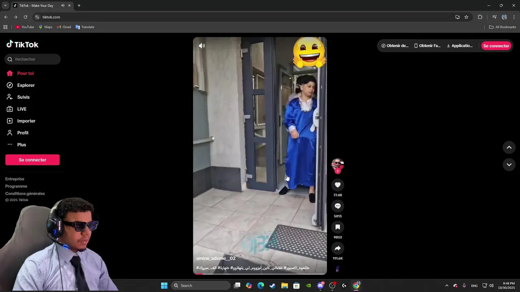Screen dimensions: 520x292
Task: Click the sidebar Se connecter button
Action: tap(32, 160)
